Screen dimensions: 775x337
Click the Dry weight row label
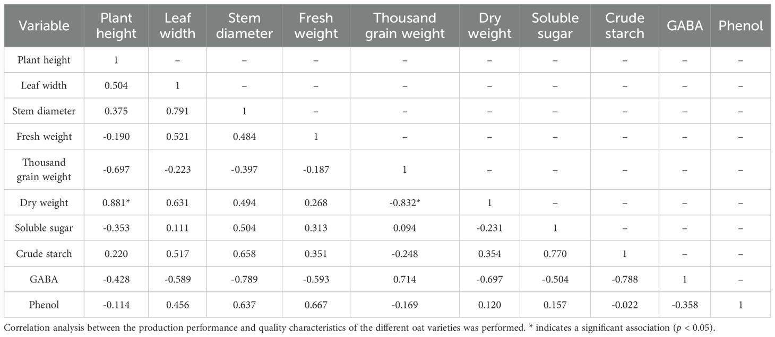coord(43,202)
